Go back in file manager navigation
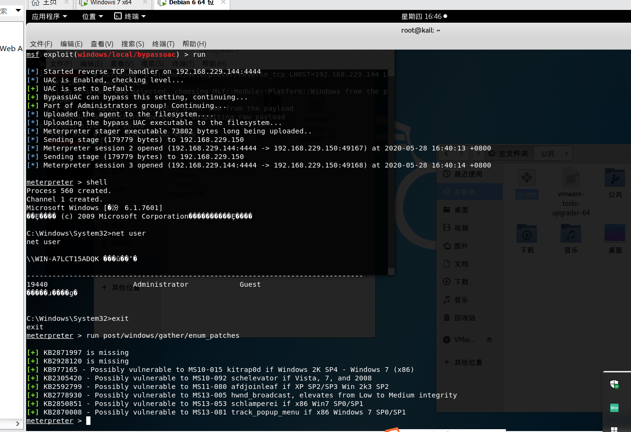The height and width of the screenshot is (432, 631). 447,154
